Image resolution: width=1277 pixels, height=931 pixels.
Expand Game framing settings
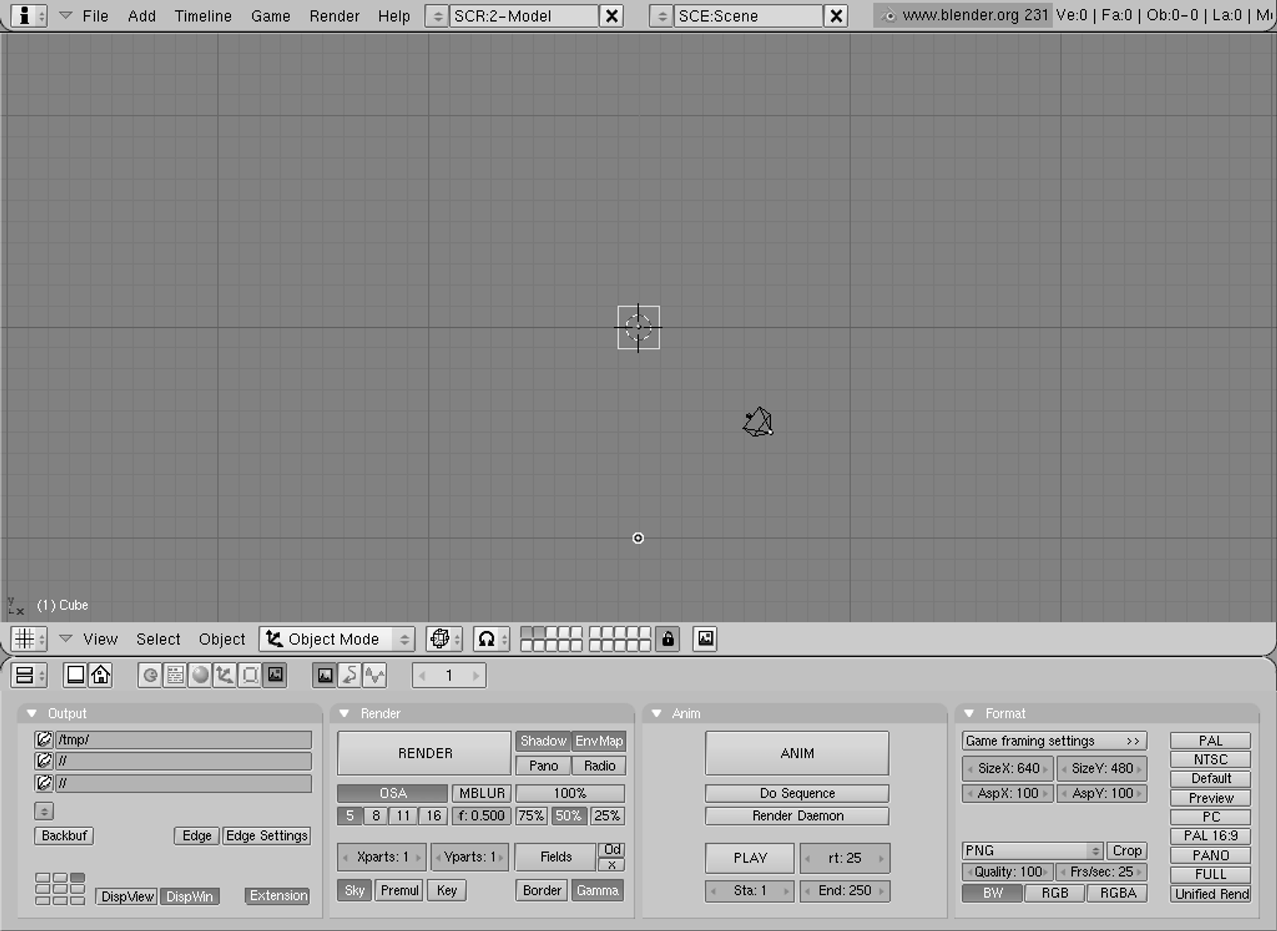1054,741
